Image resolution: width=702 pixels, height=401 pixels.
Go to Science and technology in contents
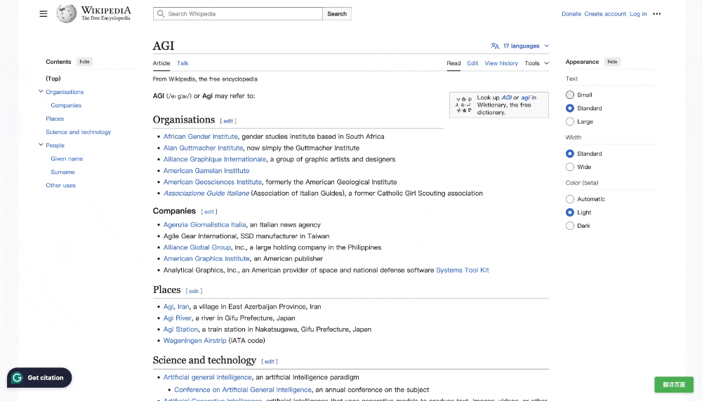(x=79, y=132)
